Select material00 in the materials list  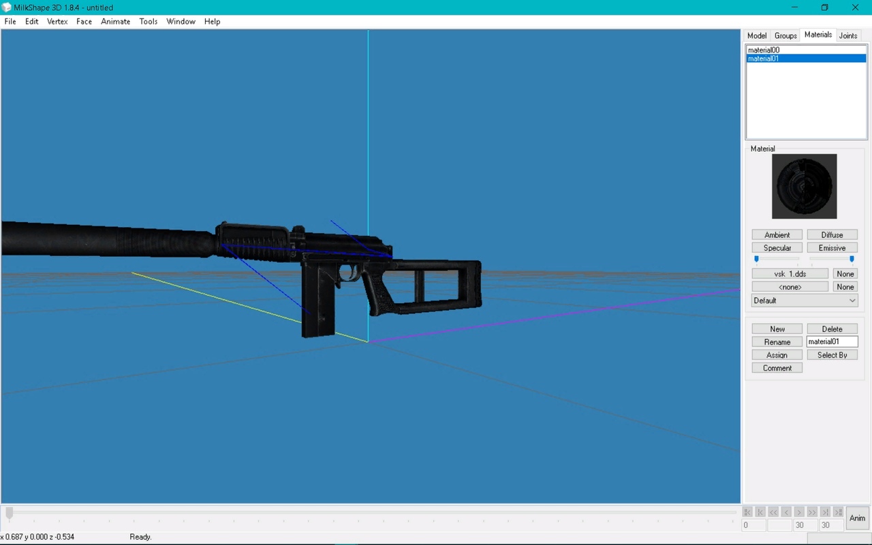(x=764, y=50)
